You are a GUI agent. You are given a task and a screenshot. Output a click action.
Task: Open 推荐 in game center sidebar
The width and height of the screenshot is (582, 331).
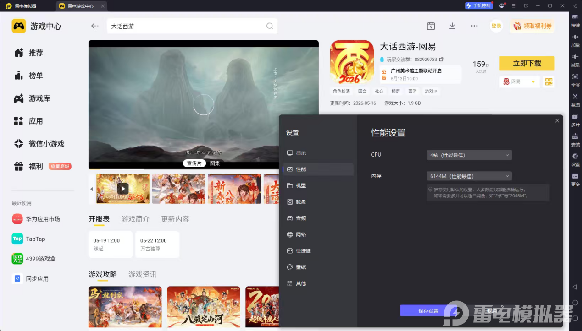29,53
